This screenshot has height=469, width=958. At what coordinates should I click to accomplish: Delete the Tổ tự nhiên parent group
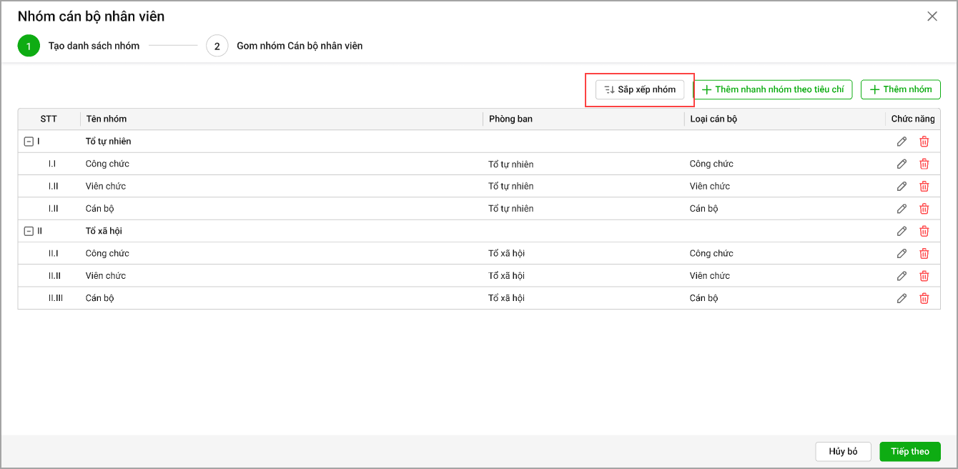click(x=924, y=142)
